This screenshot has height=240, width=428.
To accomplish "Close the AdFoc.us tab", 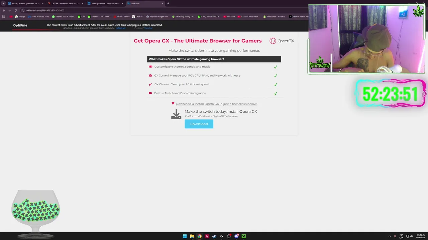I will 162,3.
